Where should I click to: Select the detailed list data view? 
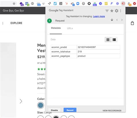[x=114, y=40]
